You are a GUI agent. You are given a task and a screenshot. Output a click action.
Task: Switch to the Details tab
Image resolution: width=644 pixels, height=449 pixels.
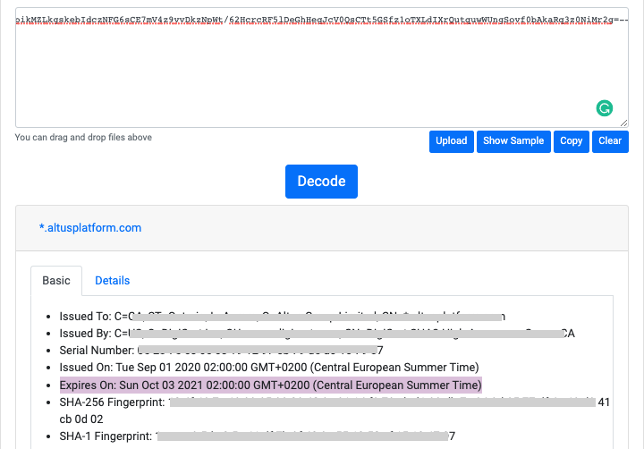(x=113, y=281)
